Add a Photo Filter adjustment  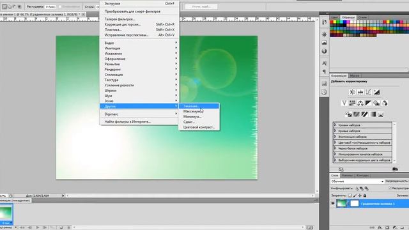[x=376, y=103]
